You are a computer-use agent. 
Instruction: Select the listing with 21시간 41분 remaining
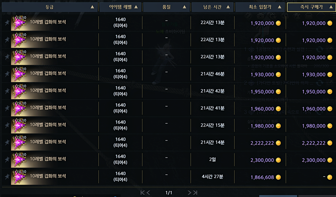168,108
